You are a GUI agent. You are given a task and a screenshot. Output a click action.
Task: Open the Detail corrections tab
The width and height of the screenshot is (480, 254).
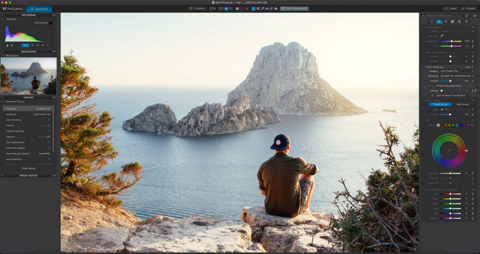coord(446,22)
